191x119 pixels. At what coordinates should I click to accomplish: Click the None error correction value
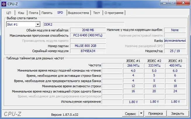[x=175, y=30]
